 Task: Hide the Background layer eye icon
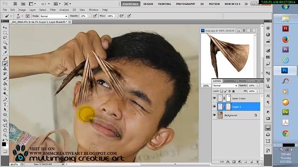215,115
